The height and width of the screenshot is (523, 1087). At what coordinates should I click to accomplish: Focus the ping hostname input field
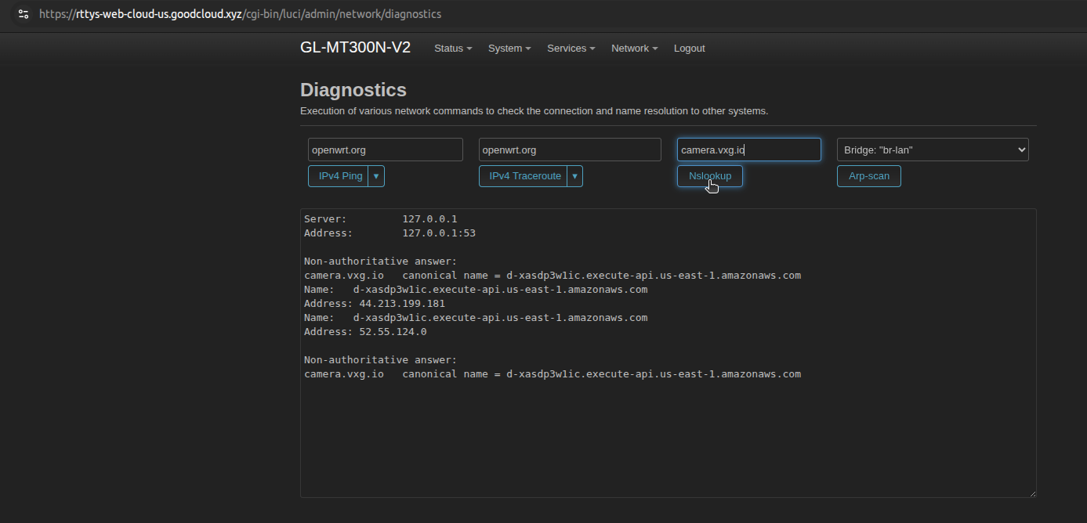click(386, 150)
